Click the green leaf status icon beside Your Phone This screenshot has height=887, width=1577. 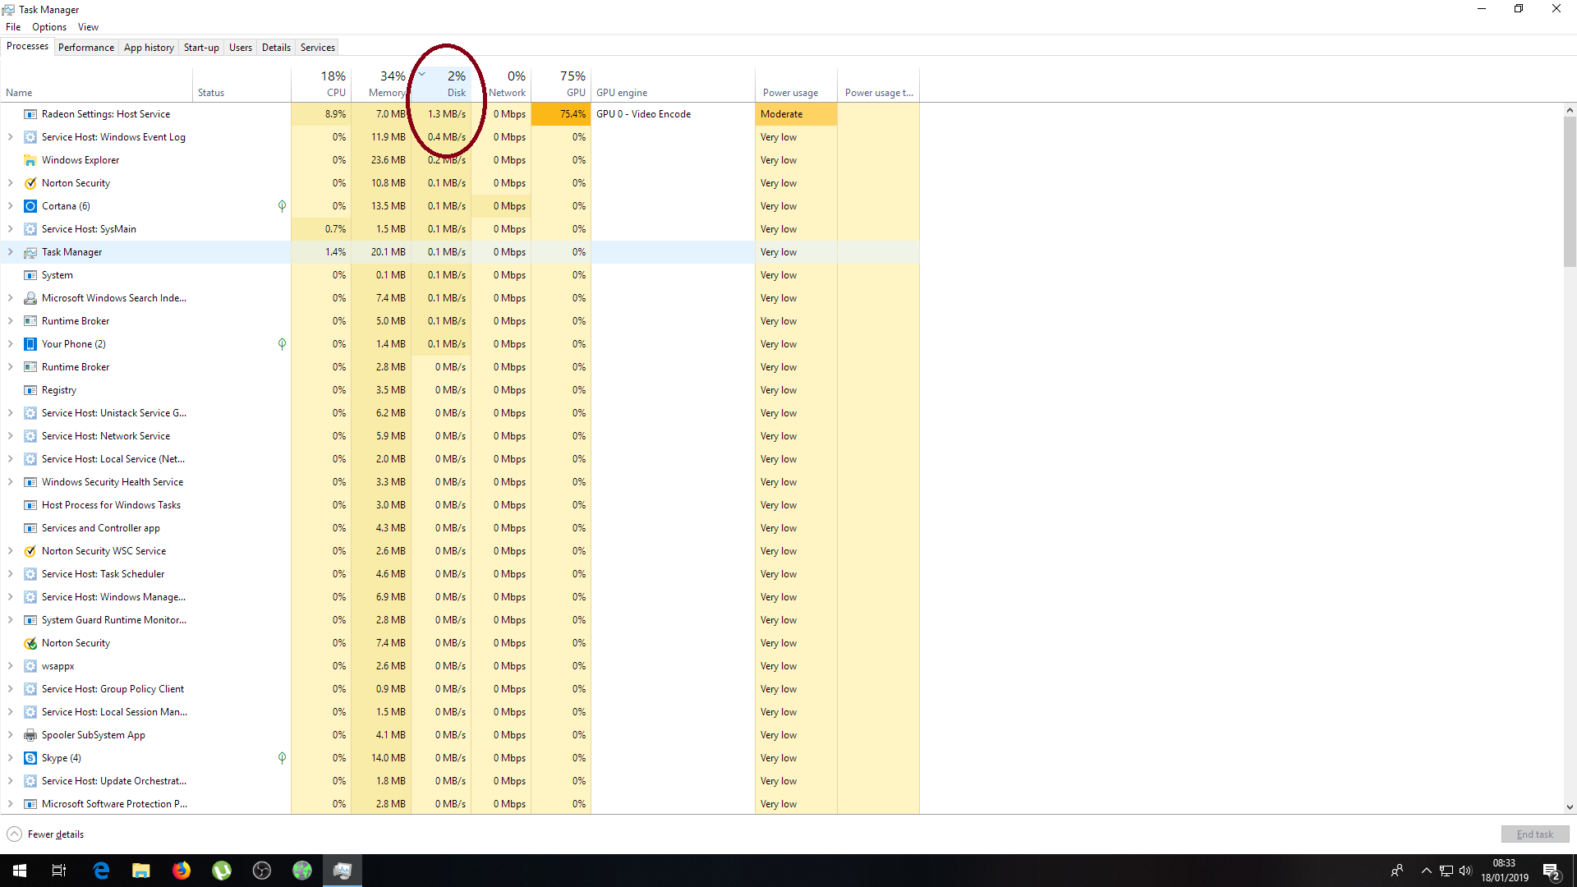282,344
